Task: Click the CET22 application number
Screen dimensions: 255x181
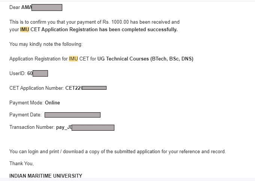Action: (86, 88)
